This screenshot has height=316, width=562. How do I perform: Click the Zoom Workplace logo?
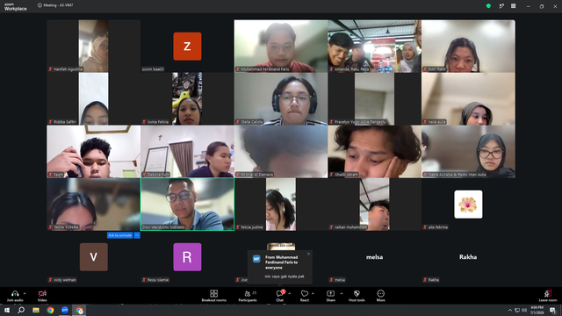tap(16, 7)
